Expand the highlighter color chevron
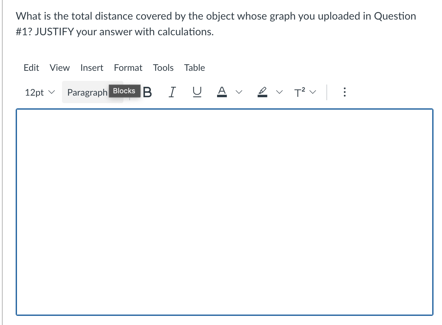The image size is (442, 325). click(x=279, y=92)
